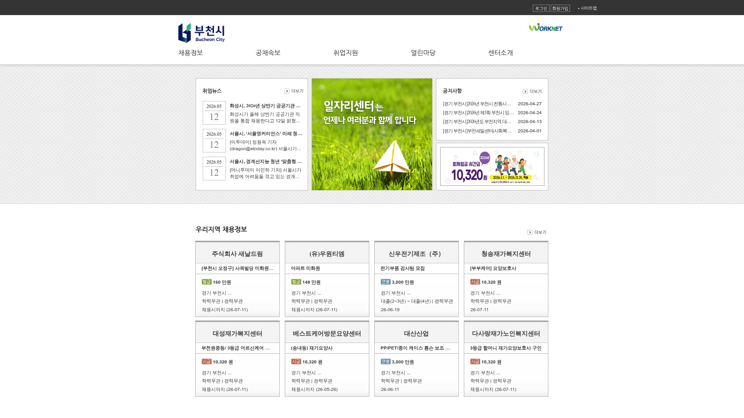Open the Worknet logo link

click(x=546, y=27)
